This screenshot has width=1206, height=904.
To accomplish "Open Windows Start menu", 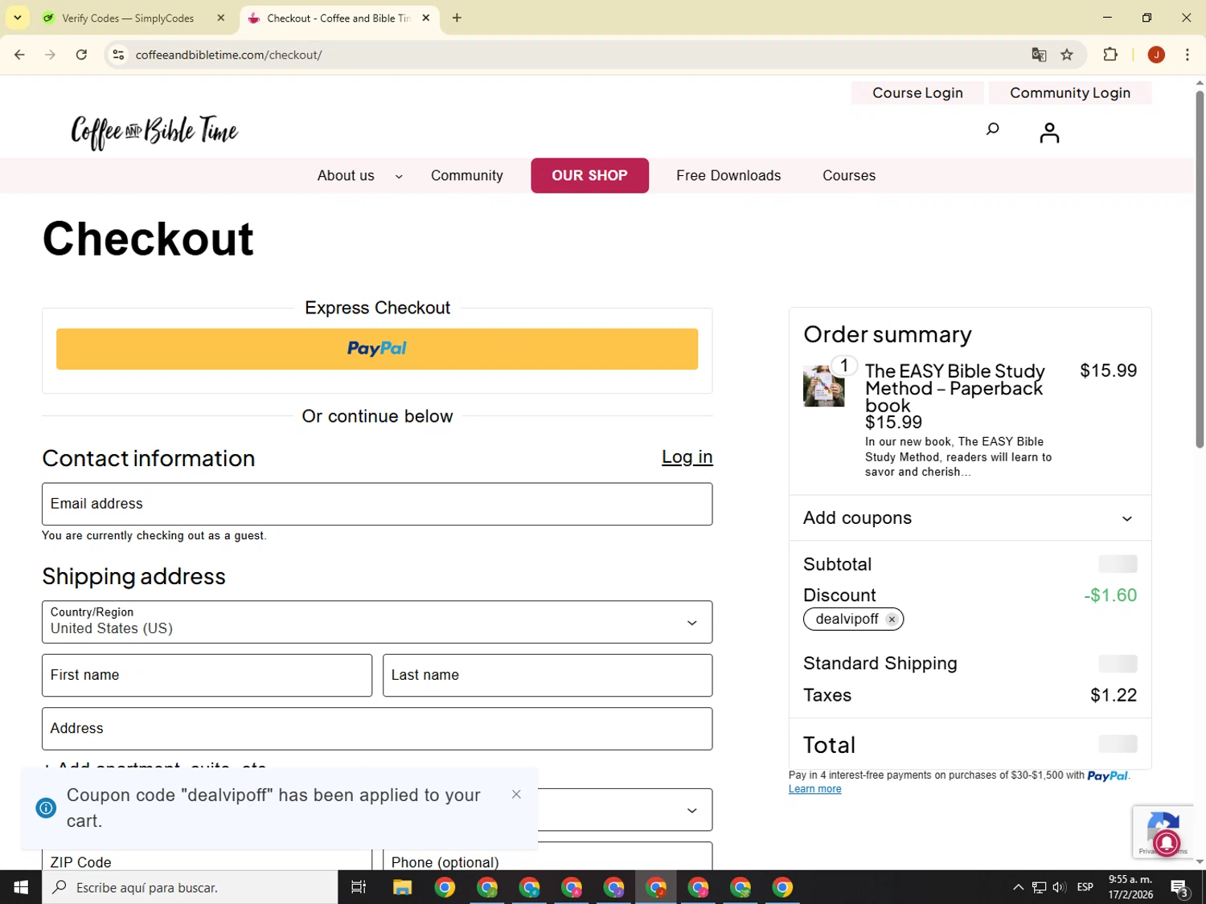I will click(x=21, y=887).
